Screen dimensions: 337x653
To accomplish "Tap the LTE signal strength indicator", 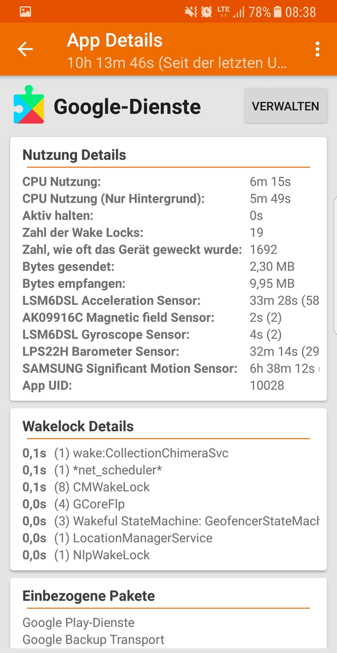I will [232, 11].
